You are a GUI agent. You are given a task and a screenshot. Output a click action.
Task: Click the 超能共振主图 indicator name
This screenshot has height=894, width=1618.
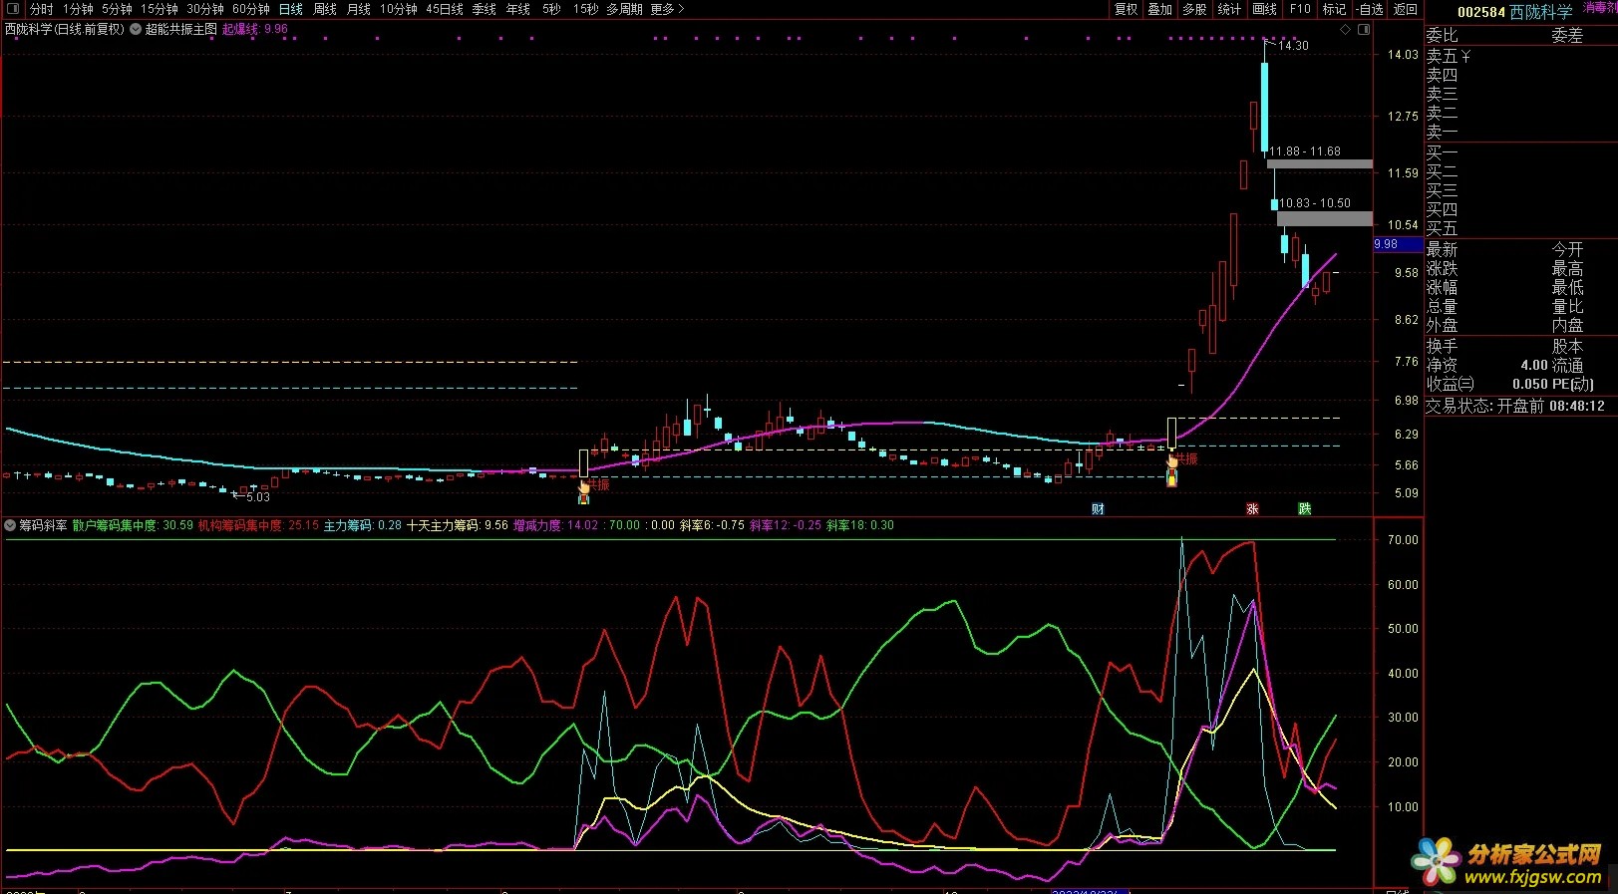pyautogui.click(x=181, y=29)
